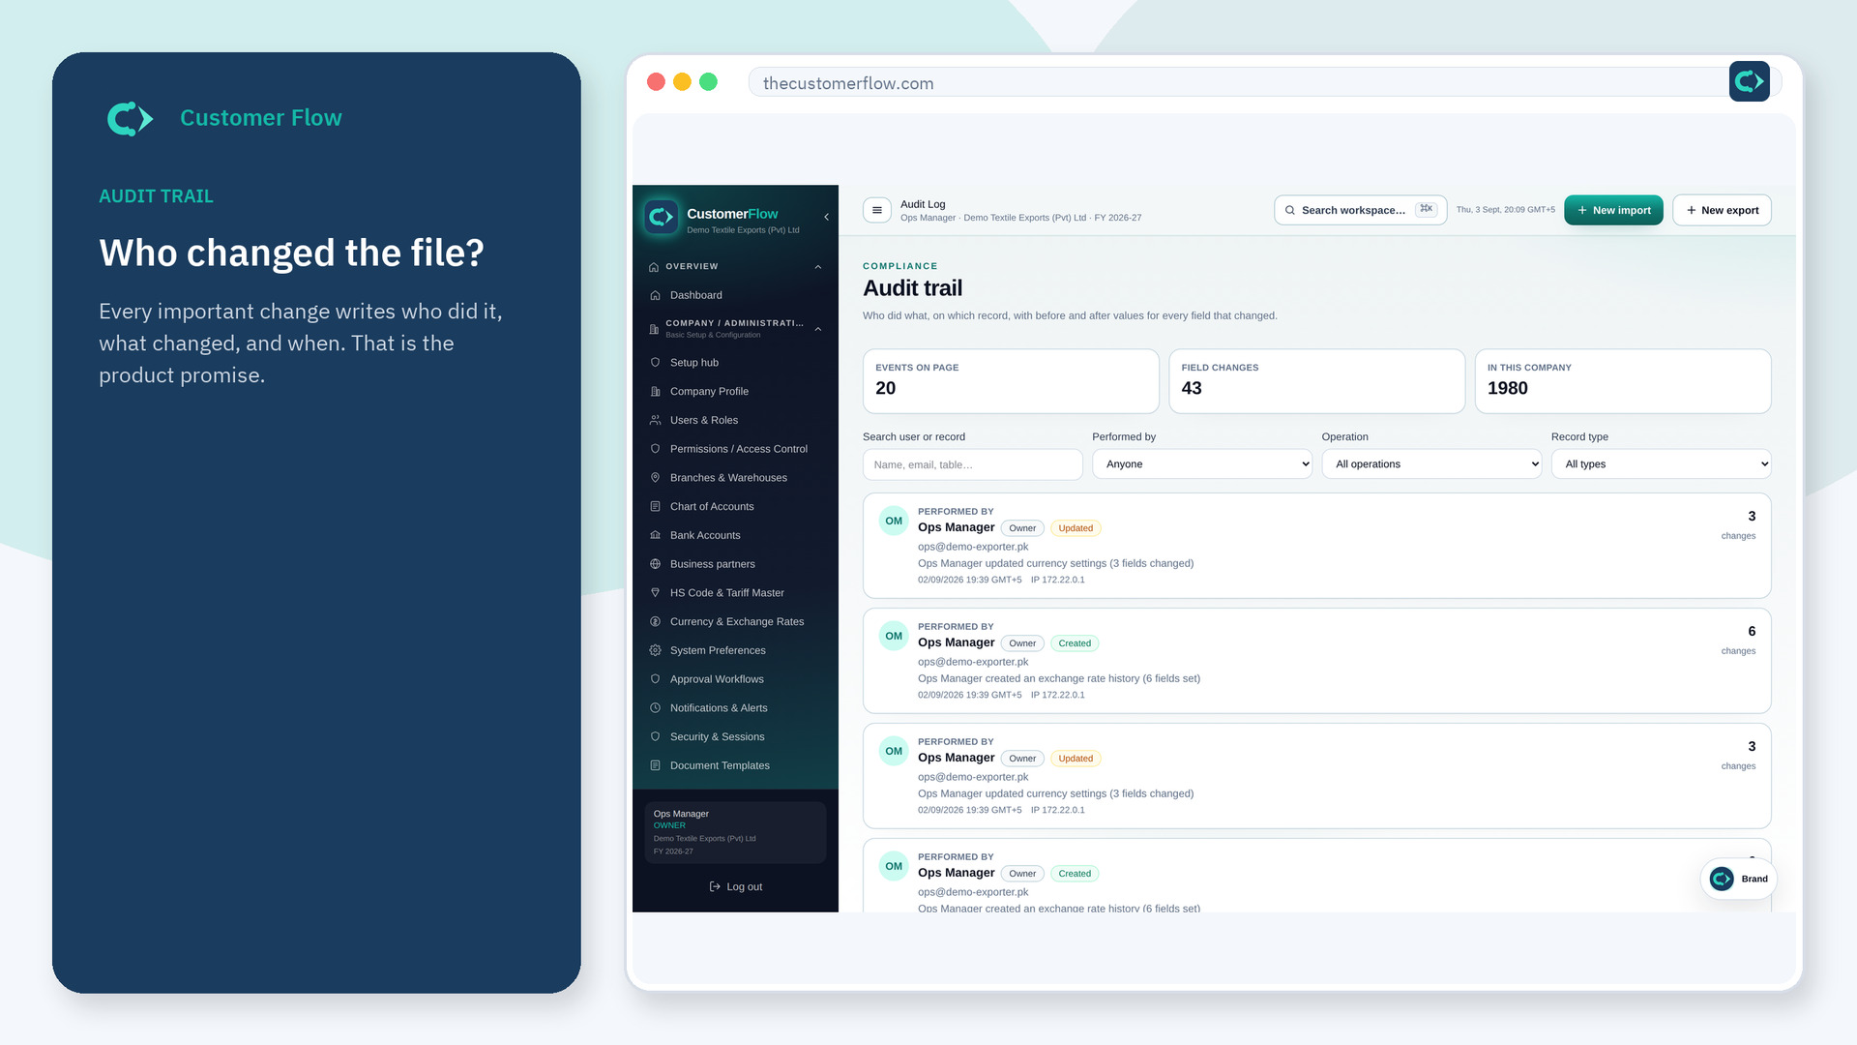
Task: Click the CustomerFlow logo in the sidebar header
Action: coord(662,217)
